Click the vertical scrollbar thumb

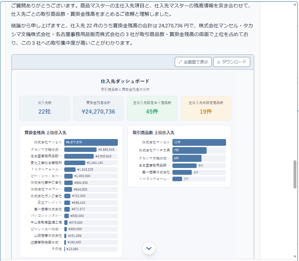coord(295,174)
